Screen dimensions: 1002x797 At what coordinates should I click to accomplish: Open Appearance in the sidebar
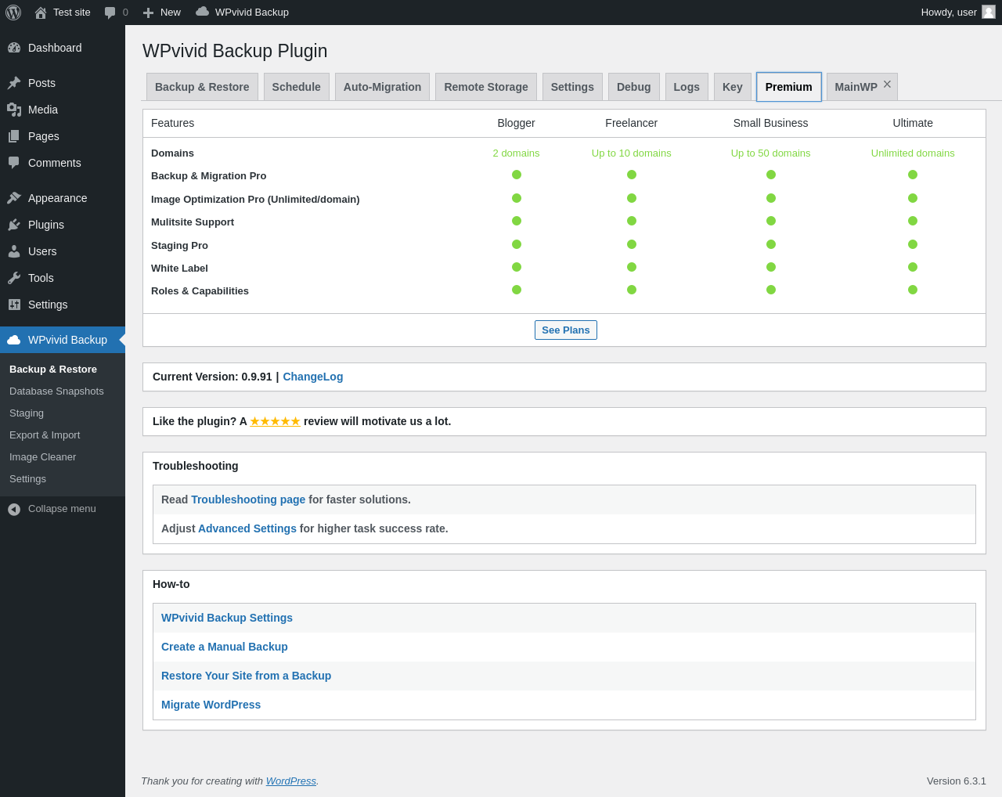pos(57,198)
